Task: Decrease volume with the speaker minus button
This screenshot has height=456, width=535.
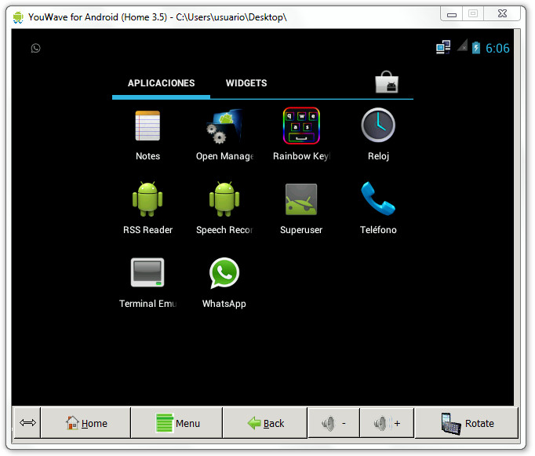Action: tap(333, 423)
